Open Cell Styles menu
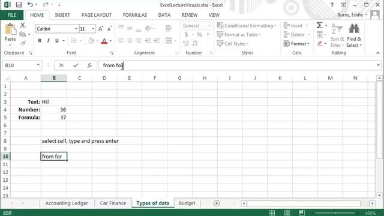The height and width of the screenshot is (216, 384). pyautogui.click(x=233, y=44)
